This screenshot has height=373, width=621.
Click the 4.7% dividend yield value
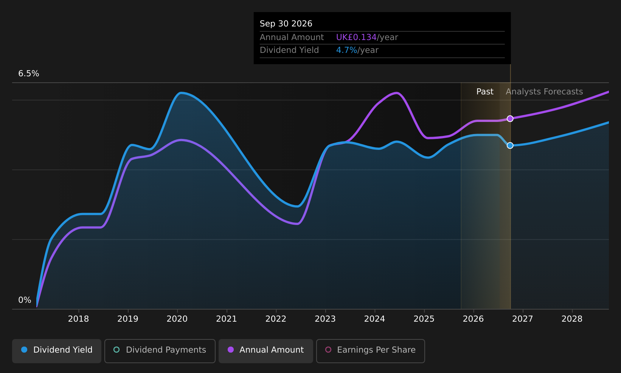(346, 50)
